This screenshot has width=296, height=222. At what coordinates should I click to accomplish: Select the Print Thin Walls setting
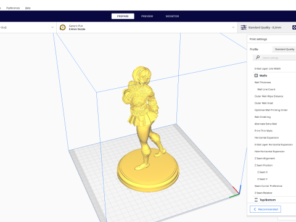tap(263, 131)
